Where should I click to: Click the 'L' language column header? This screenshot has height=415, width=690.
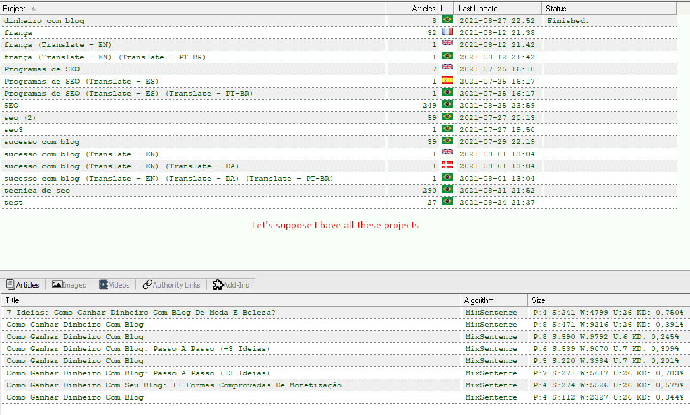click(x=446, y=8)
